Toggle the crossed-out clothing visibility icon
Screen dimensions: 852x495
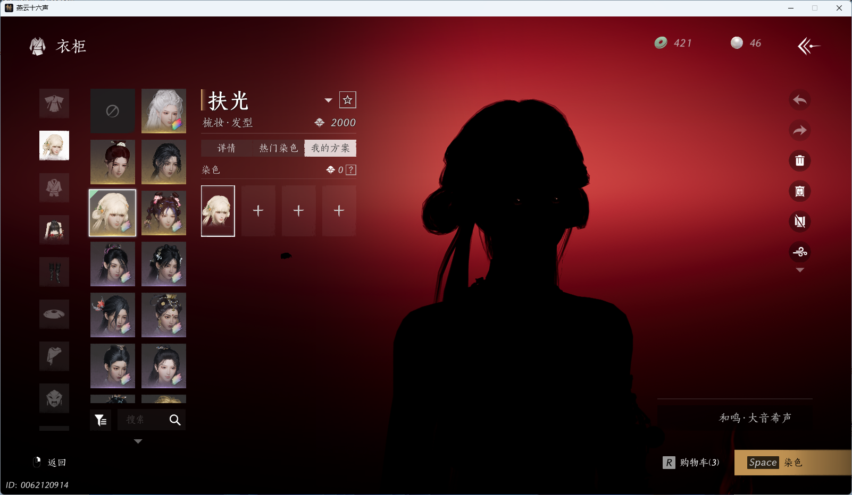pyautogui.click(x=799, y=221)
